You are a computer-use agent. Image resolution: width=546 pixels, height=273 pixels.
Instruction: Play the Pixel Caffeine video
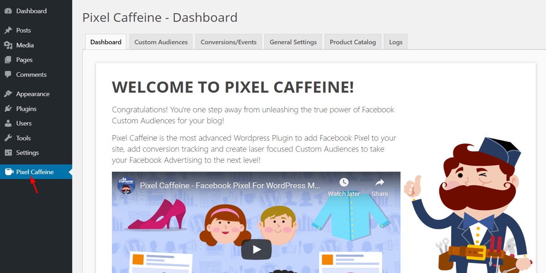point(256,249)
